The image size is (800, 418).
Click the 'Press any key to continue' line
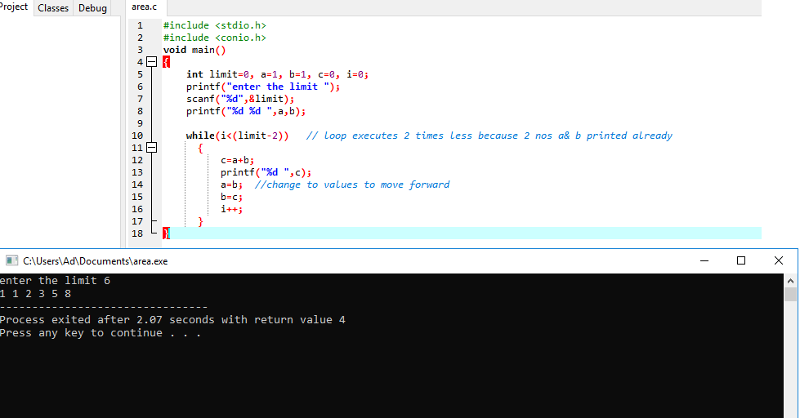click(x=100, y=333)
